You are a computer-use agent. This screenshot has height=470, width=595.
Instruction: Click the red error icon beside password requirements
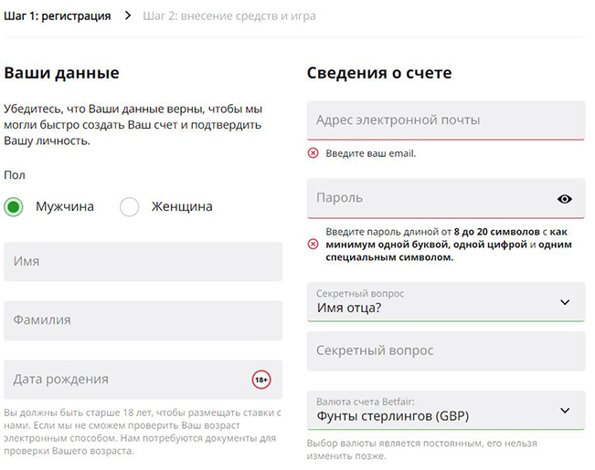[313, 245]
